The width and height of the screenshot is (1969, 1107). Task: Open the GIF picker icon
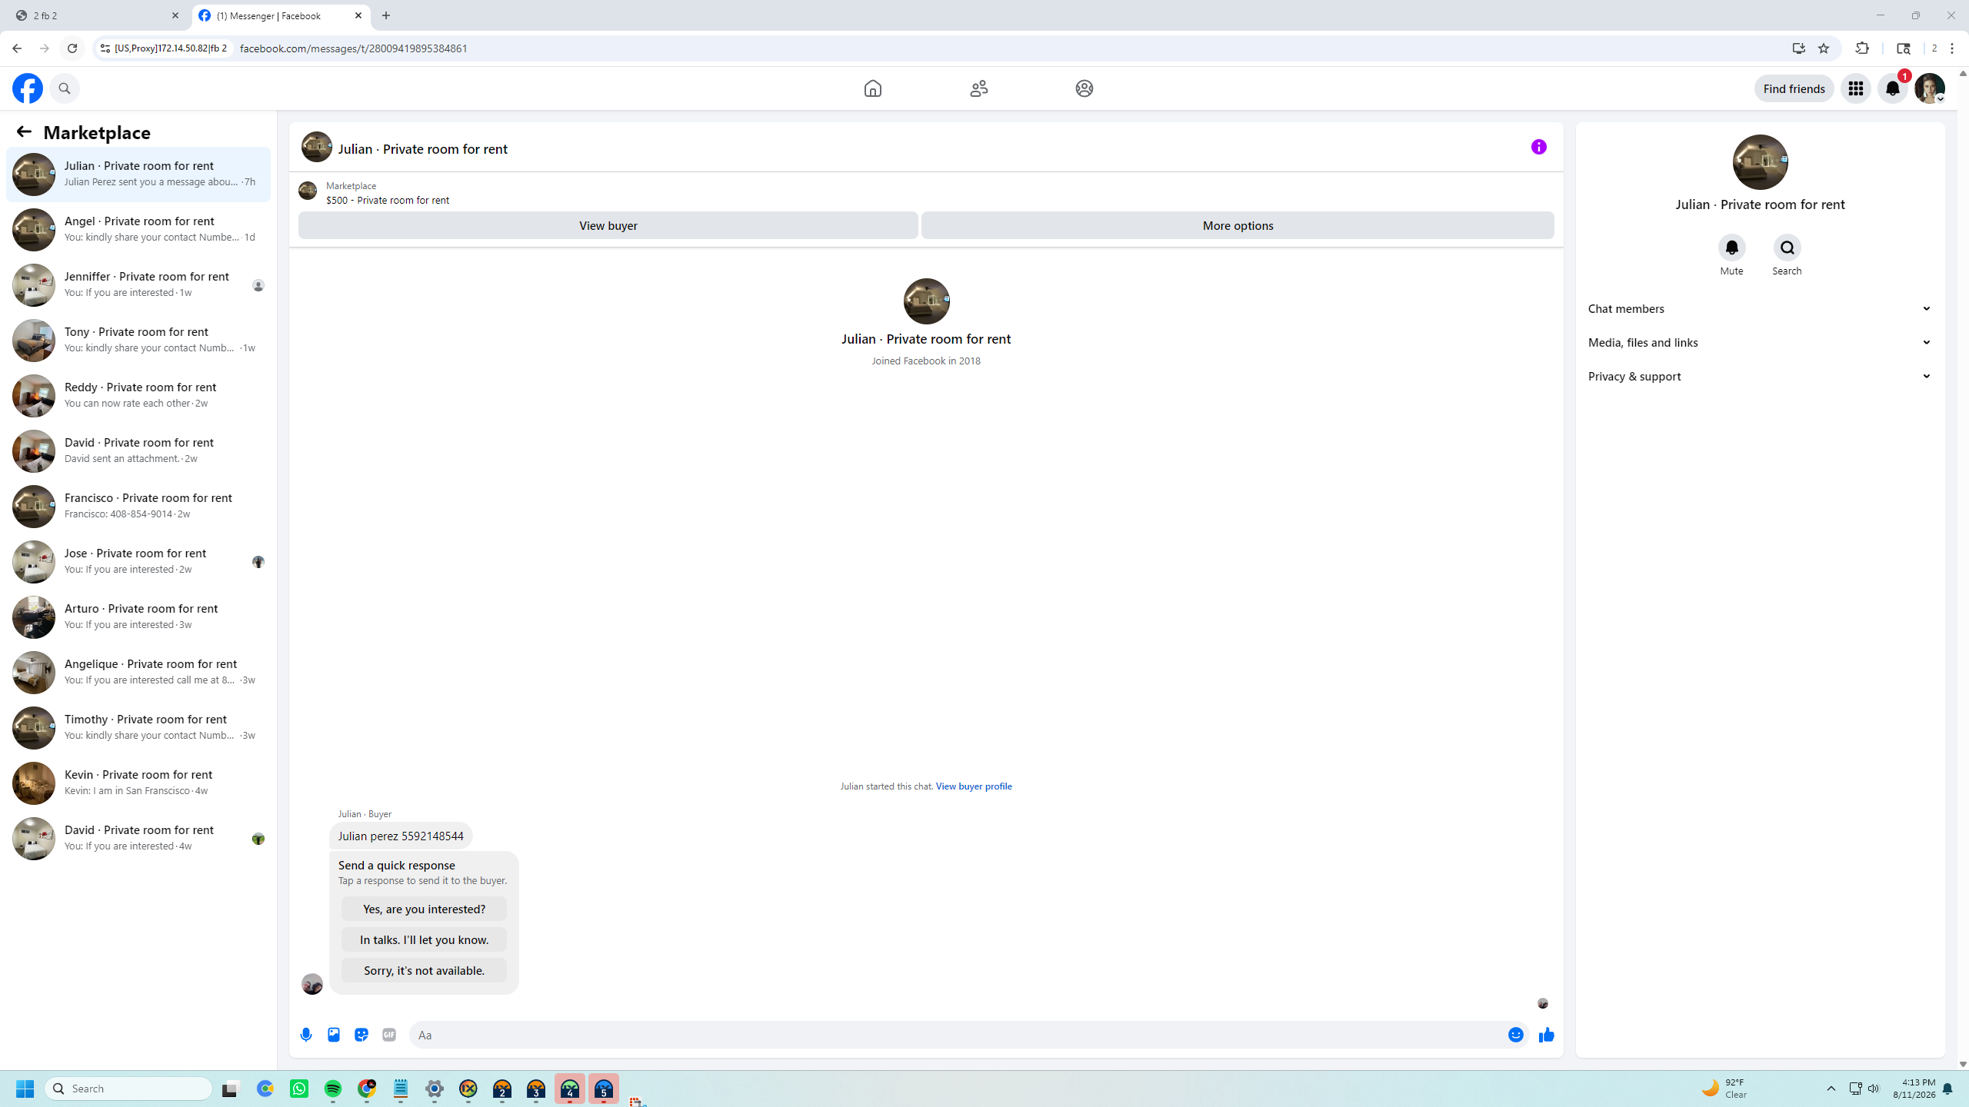(389, 1035)
